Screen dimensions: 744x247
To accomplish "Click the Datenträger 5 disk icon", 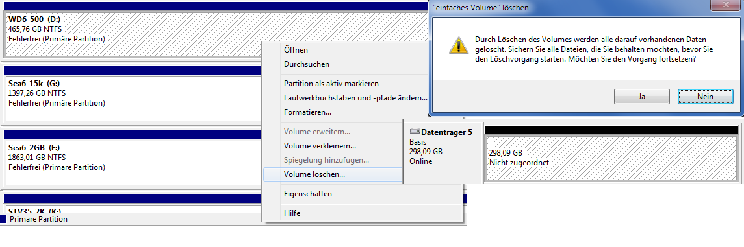I will click(415, 132).
